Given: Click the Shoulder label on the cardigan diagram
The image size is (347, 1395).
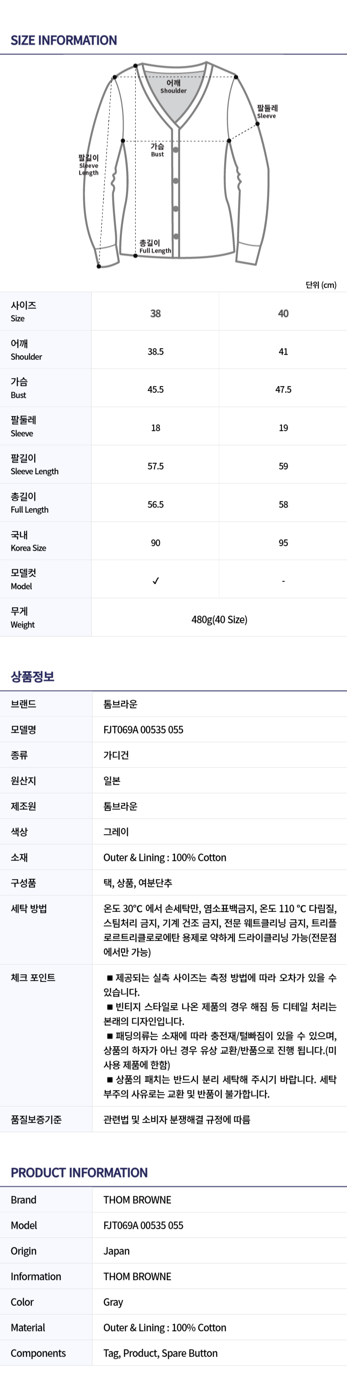Looking at the screenshot, I should (x=173, y=87).
